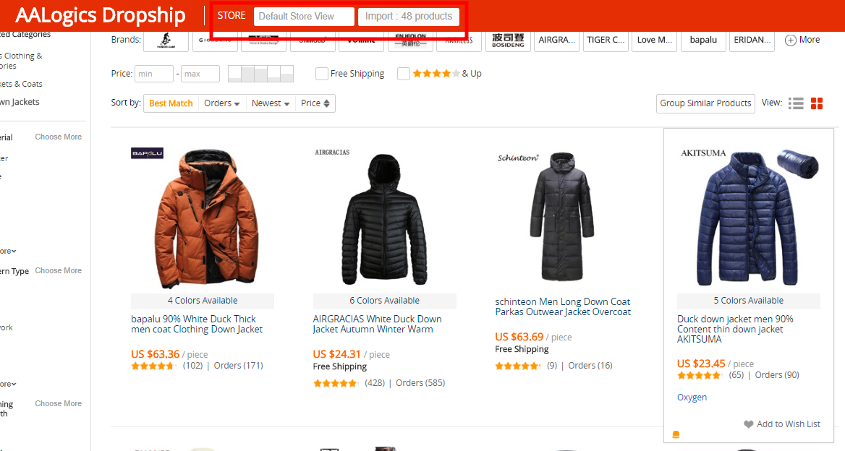Open bapalu 90% White Duck Thick title
The height and width of the screenshot is (451, 845).
point(197,324)
